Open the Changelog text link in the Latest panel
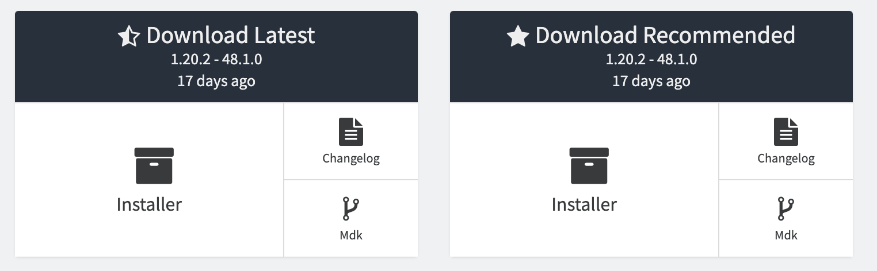The image size is (877, 271). click(351, 158)
